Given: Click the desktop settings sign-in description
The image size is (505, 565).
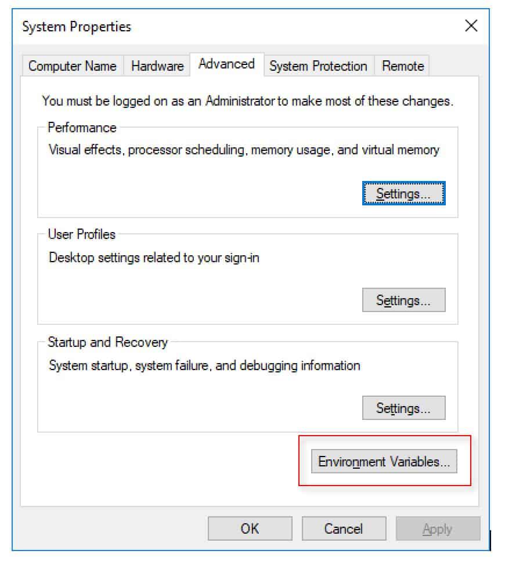Looking at the screenshot, I should pyautogui.click(x=154, y=258).
